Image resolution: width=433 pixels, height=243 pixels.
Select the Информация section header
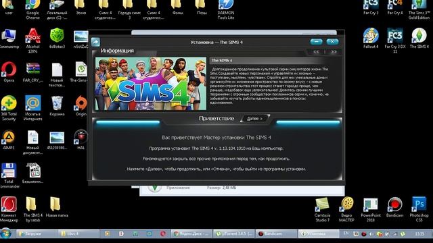tap(117, 51)
